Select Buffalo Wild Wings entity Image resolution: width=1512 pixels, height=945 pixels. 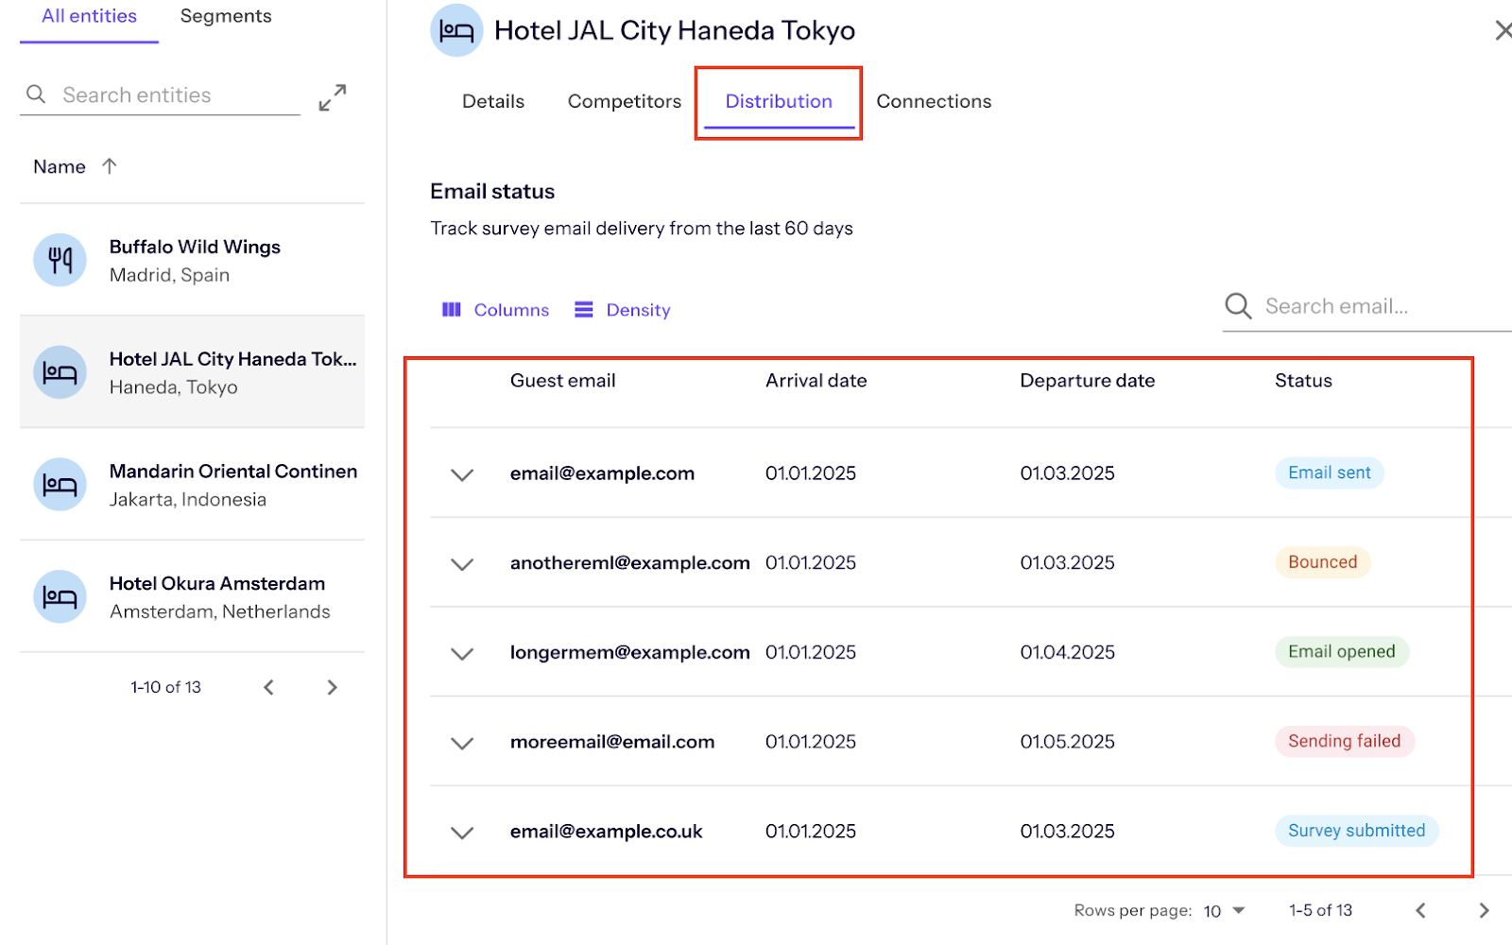tap(192, 260)
